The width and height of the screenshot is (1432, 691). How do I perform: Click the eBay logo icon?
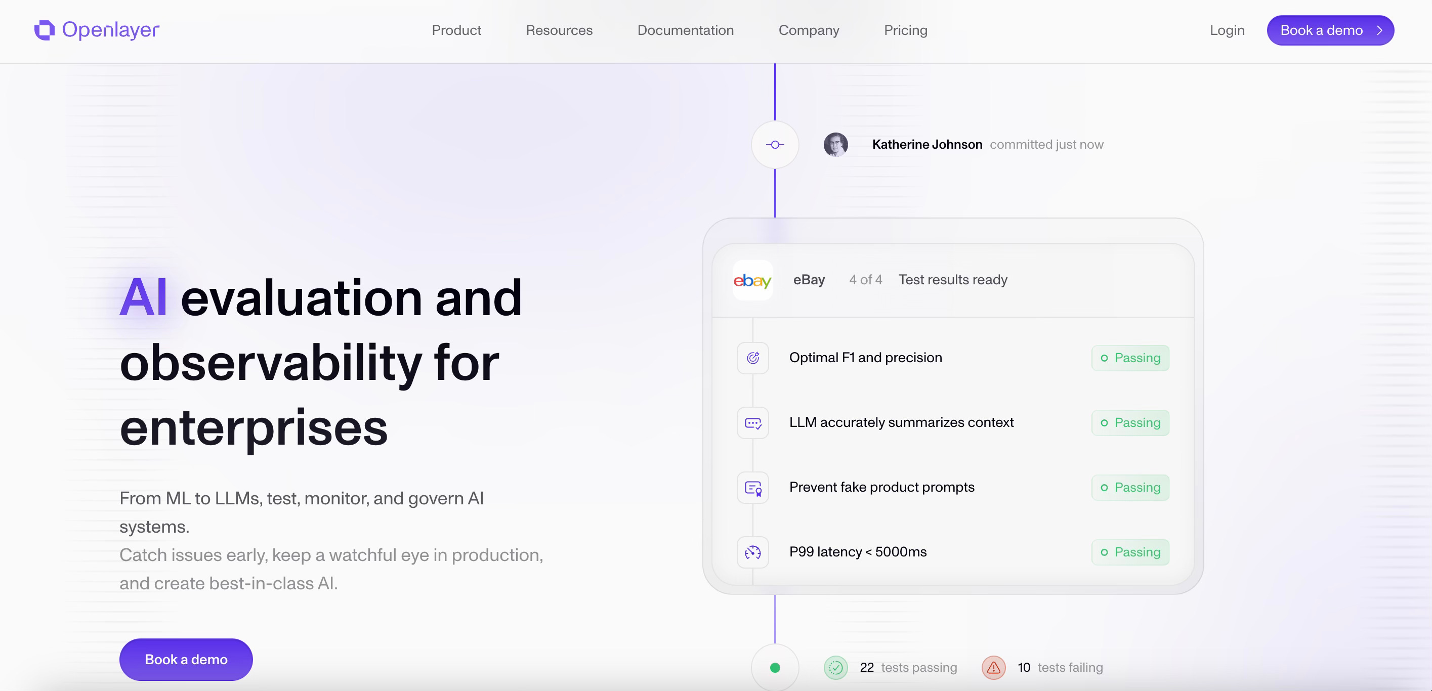[752, 280]
